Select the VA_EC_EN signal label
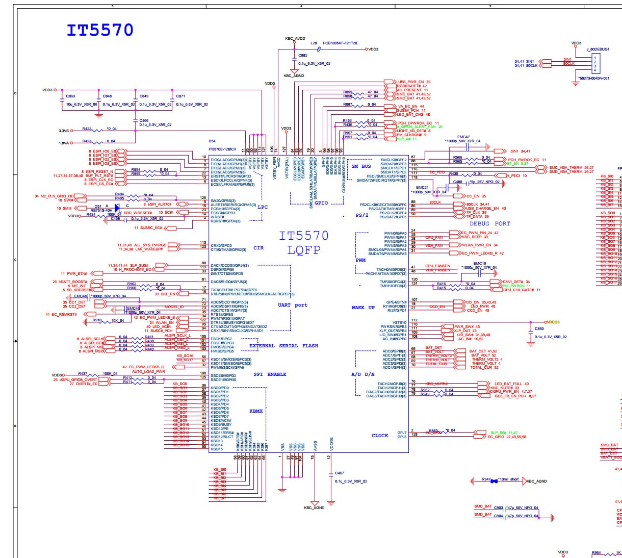The image size is (622, 558). [x=408, y=106]
